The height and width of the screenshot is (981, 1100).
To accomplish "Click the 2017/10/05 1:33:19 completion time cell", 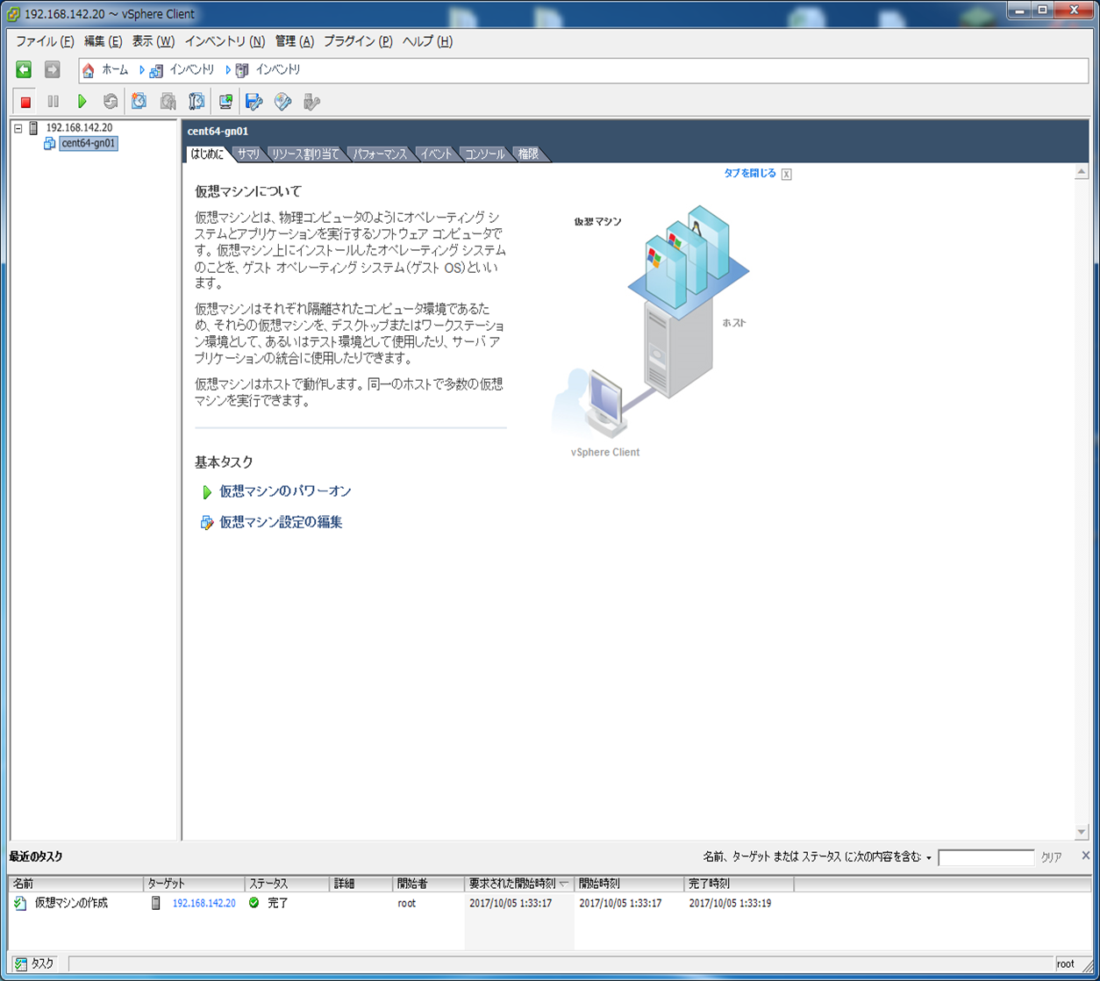I will (x=730, y=903).
